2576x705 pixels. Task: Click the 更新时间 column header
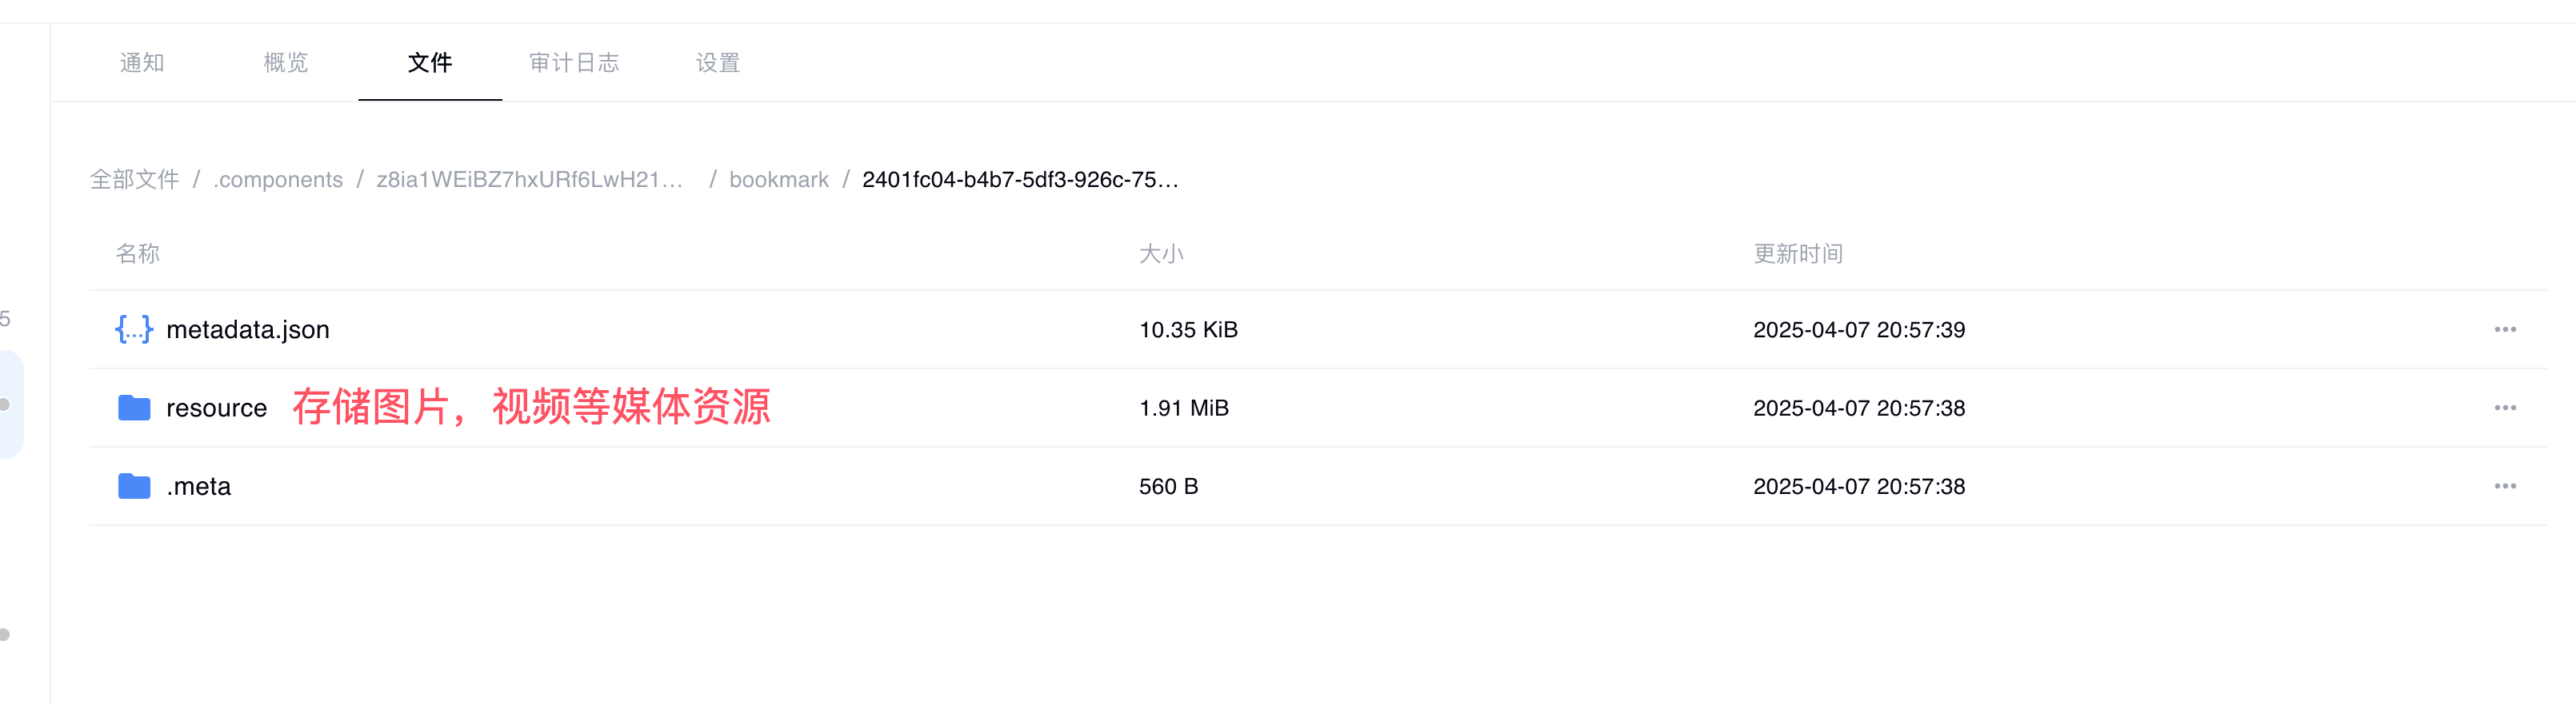pyautogui.click(x=1798, y=253)
